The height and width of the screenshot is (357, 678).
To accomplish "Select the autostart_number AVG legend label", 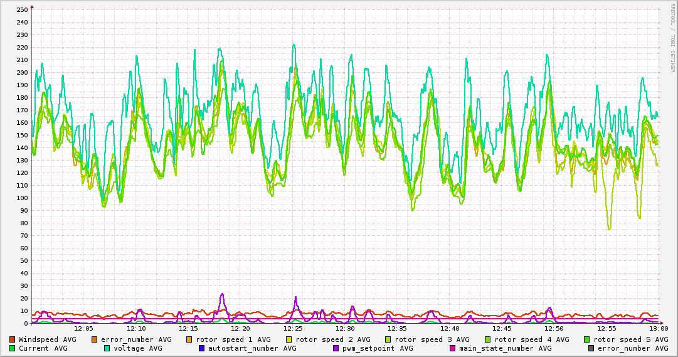I will pyautogui.click(x=252, y=349).
